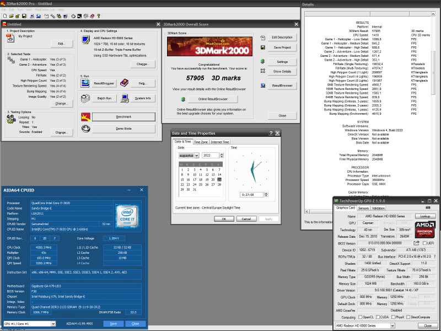
Task: Click the Change button under Selected Tests
Action: 62,104
